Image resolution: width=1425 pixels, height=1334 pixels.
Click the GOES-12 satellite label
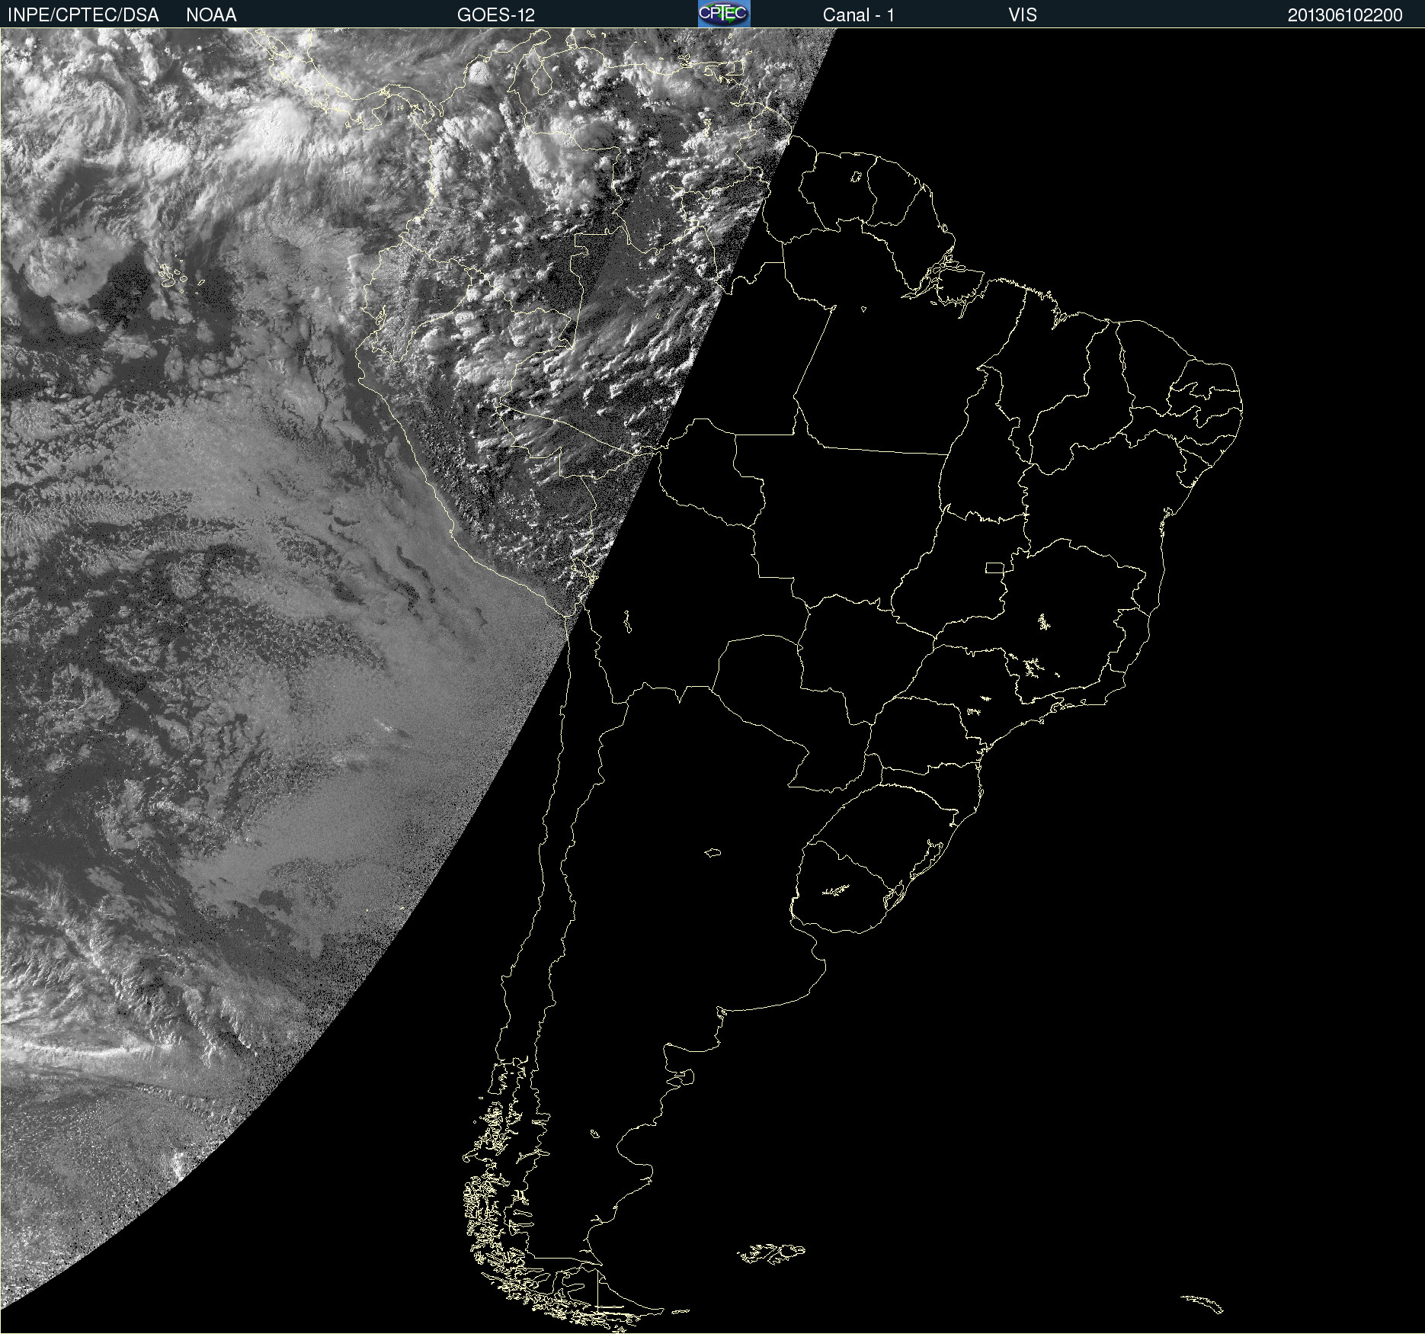click(x=496, y=15)
